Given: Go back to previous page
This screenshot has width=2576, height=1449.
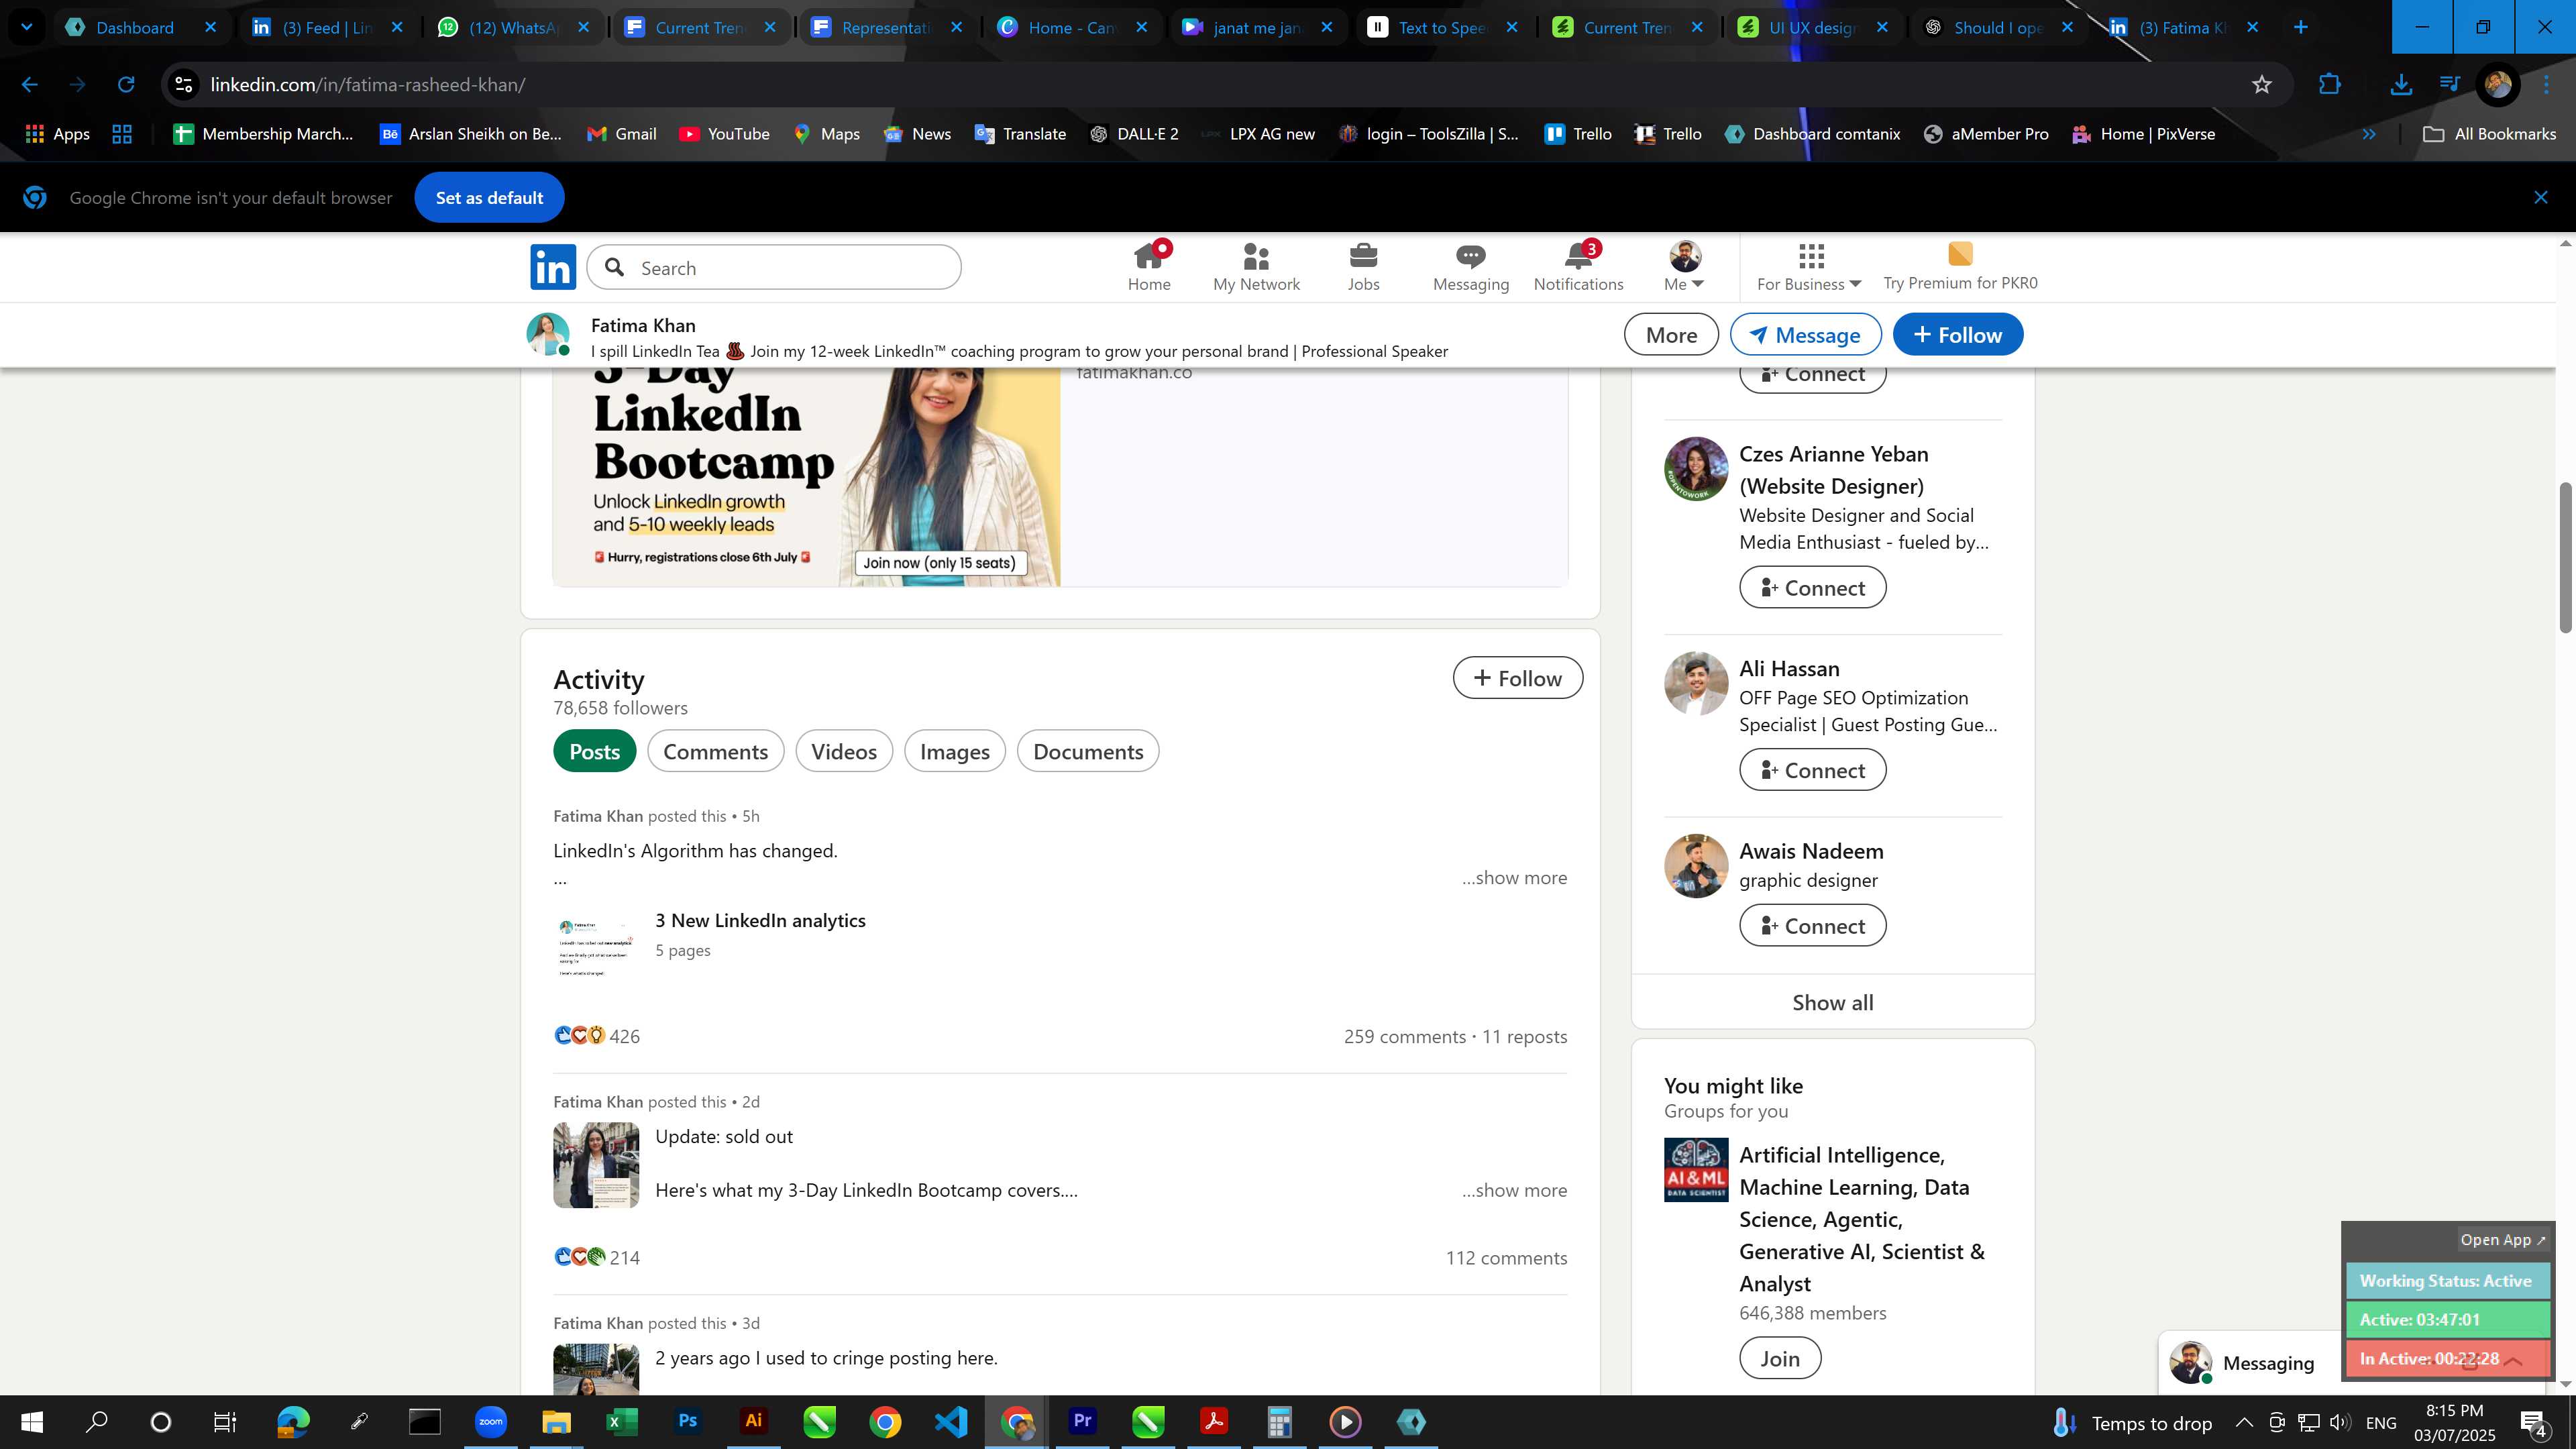Looking at the screenshot, I should (x=29, y=85).
